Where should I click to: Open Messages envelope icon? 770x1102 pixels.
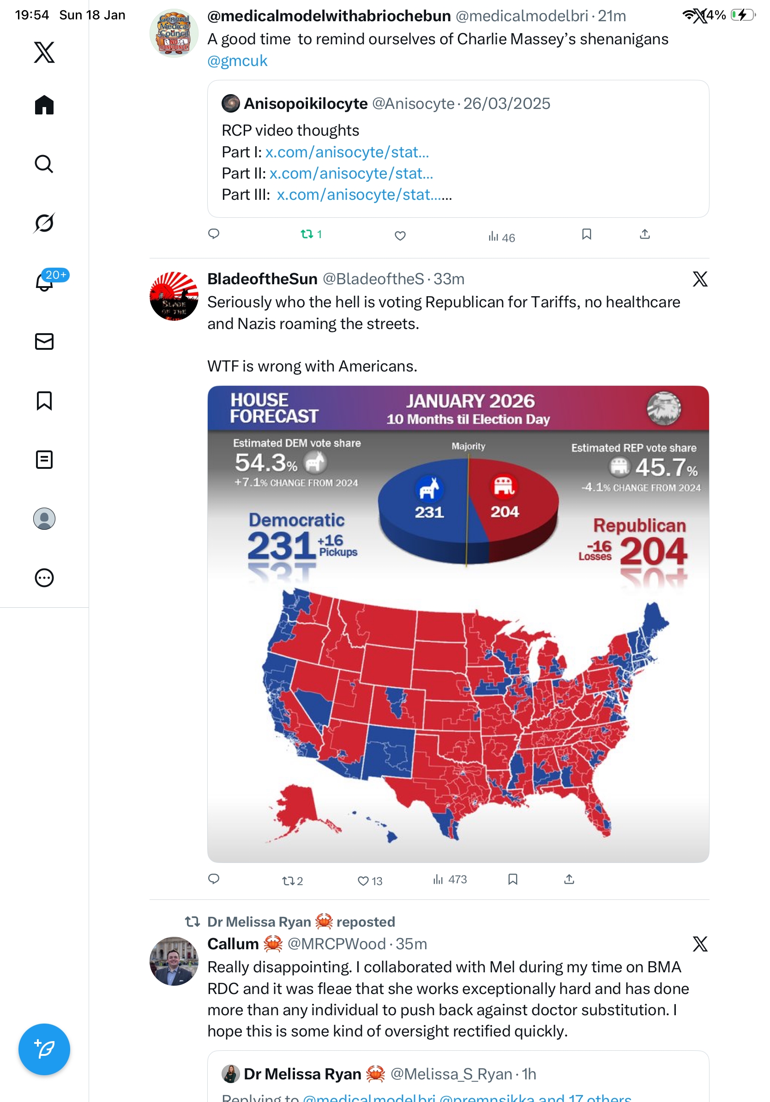44,341
